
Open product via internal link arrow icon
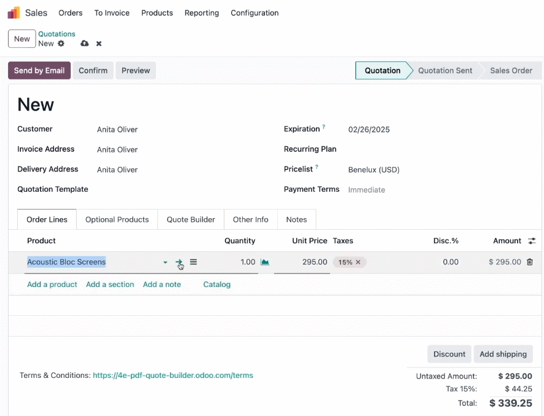(179, 262)
